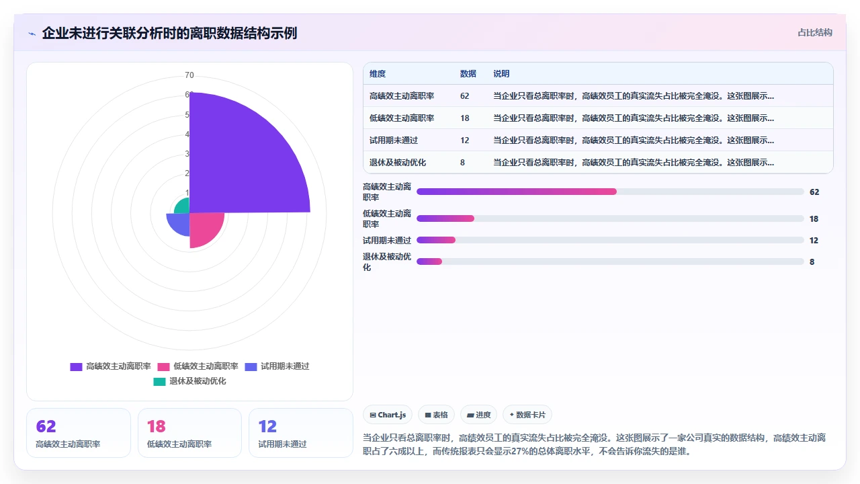860x484 pixels.
Task: Click the 低绩效主动离职率 progress bar
Action: tap(610, 218)
